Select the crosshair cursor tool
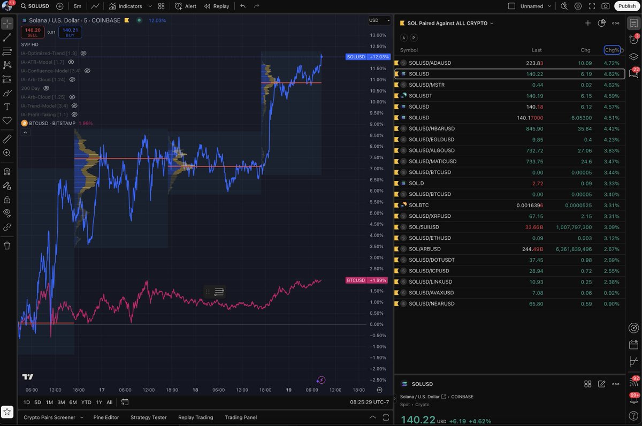This screenshot has width=642, height=426. pos(7,24)
